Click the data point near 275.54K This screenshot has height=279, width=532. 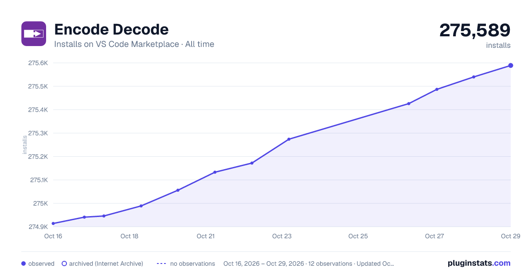473,77
